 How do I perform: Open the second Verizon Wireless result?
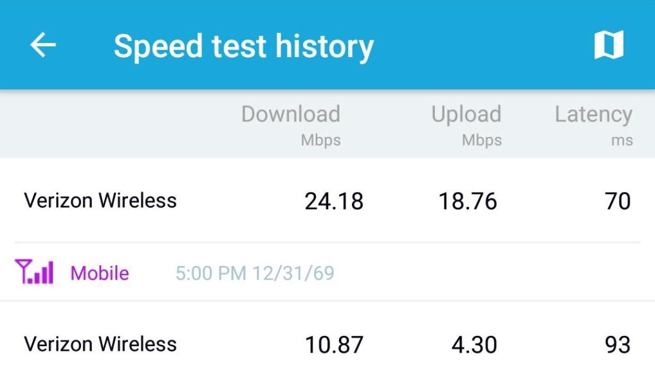point(100,344)
